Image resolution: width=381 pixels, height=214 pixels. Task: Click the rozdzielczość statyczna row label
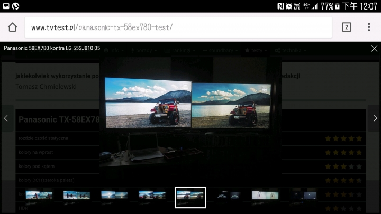pyautogui.click(x=43, y=138)
